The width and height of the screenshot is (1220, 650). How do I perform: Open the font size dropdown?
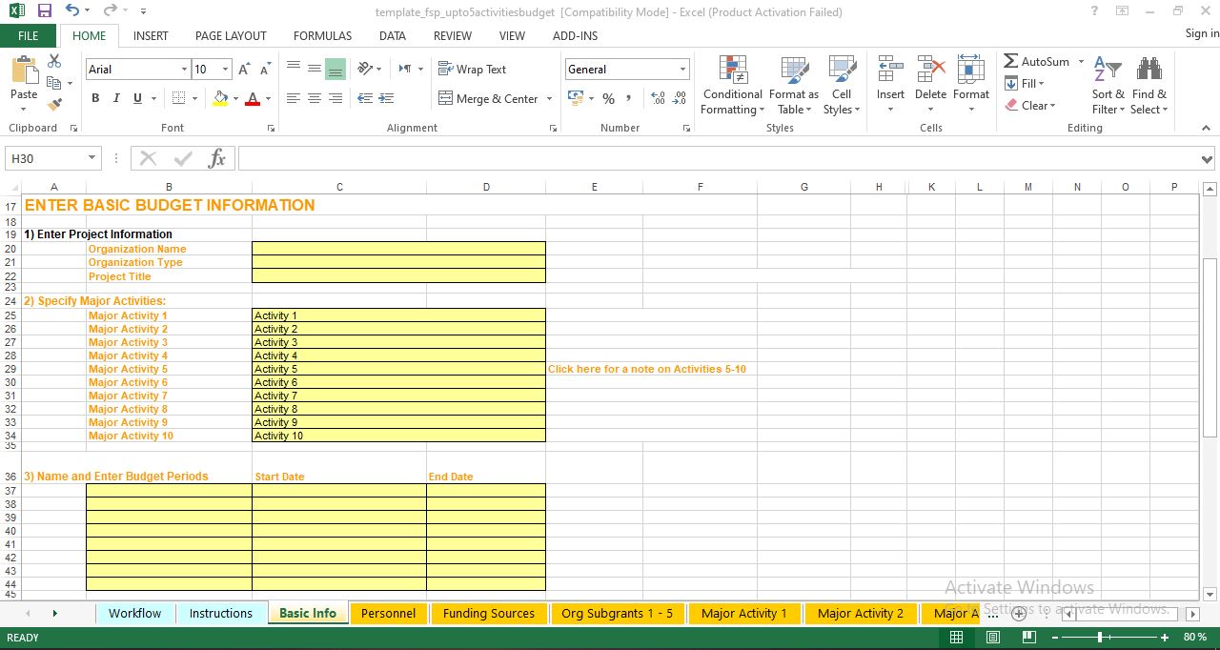point(224,70)
